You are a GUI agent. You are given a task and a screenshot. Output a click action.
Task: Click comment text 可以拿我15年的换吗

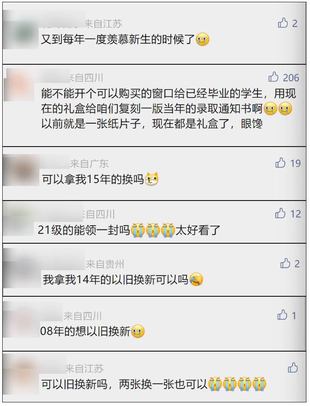(93, 179)
